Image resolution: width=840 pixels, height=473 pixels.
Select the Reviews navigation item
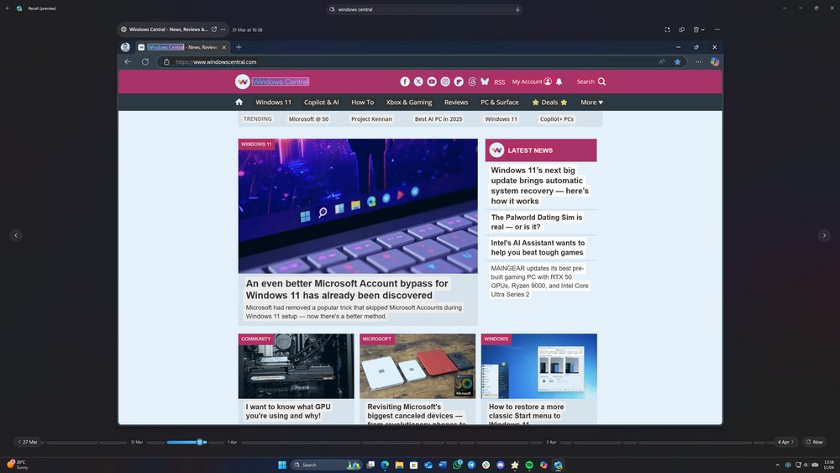pos(456,102)
